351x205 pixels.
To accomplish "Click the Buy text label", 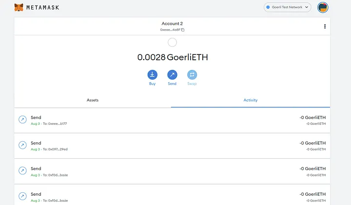I will [x=153, y=84].
